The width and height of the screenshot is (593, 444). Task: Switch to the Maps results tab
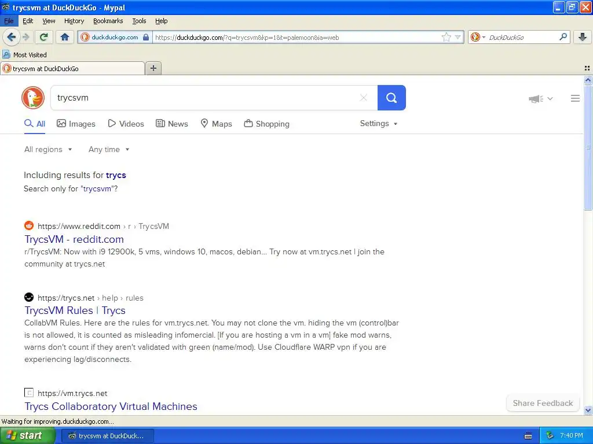tap(216, 124)
